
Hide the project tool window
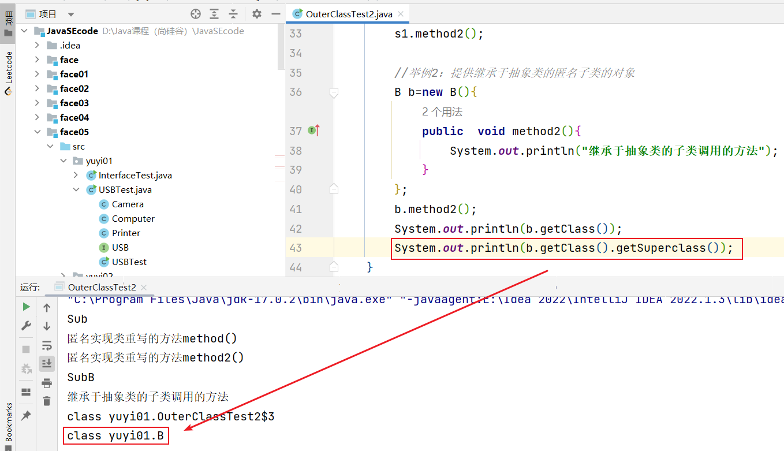coord(275,14)
